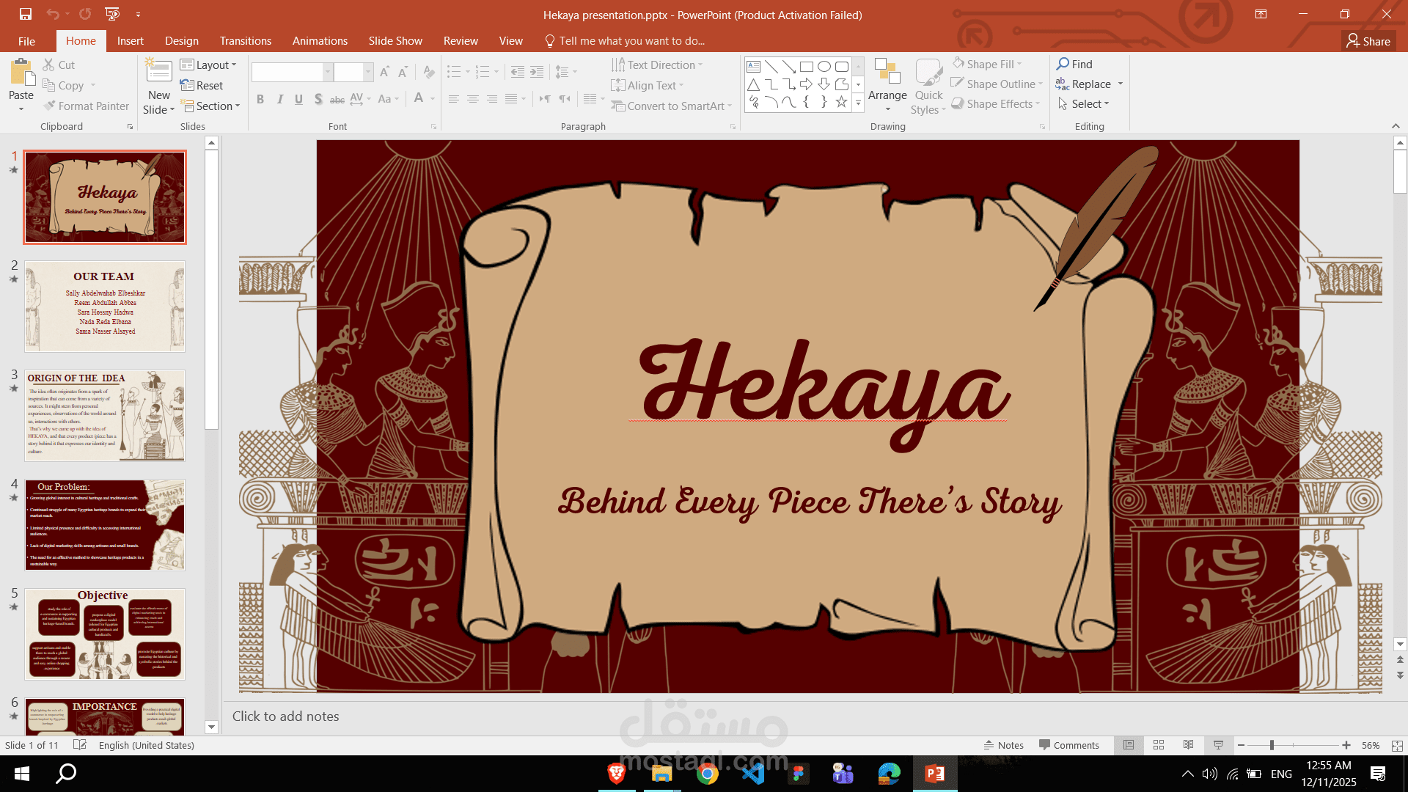The height and width of the screenshot is (792, 1408).
Task: Open the Transitions tab
Action: point(245,41)
